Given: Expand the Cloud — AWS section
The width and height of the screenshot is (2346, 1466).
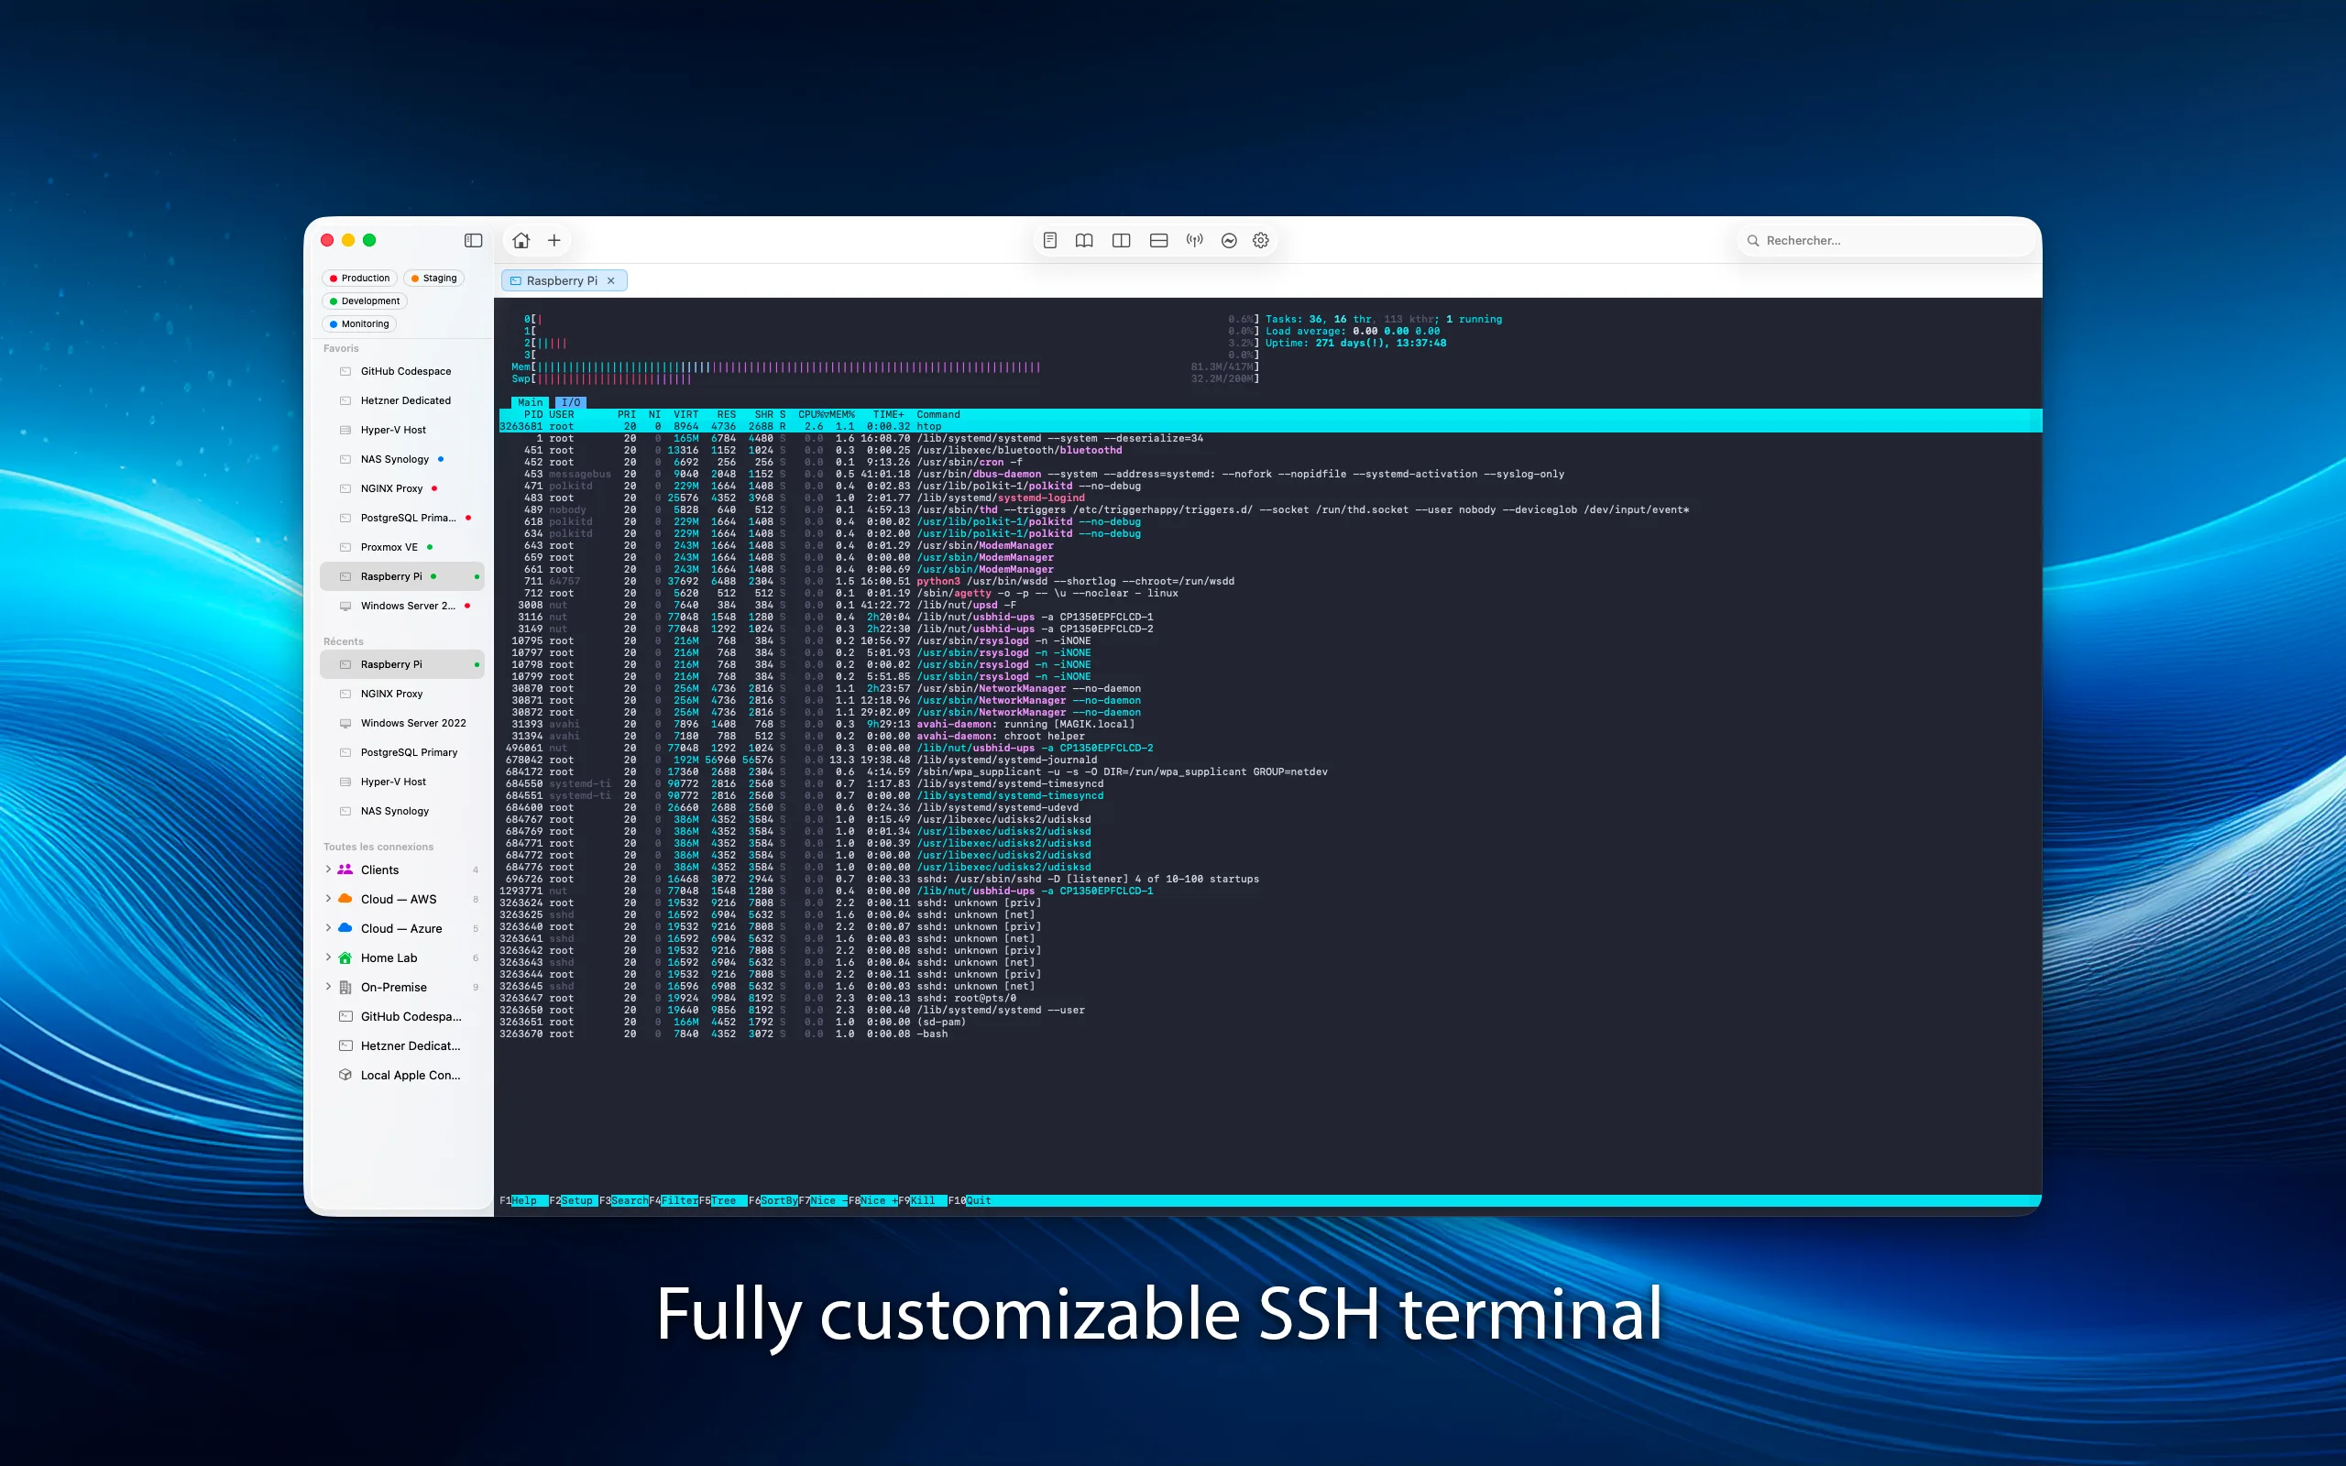Looking at the screenshot, I should (329, 899).
